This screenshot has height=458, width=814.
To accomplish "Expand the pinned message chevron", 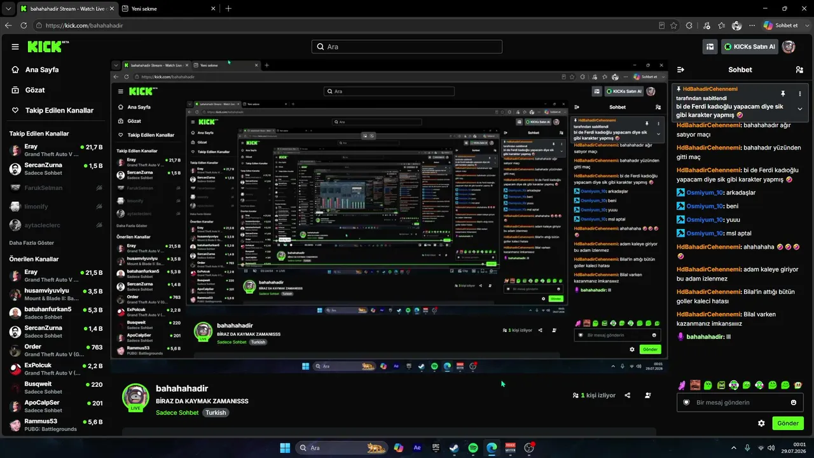I will (800, 109).
